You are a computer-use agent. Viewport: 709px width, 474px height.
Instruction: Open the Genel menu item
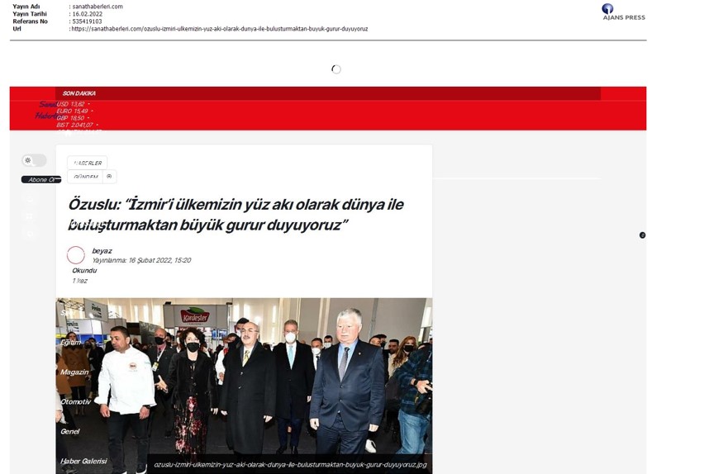coord(70,432)
